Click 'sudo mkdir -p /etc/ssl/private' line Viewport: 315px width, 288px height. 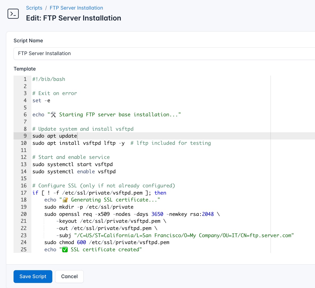point(89,207)
